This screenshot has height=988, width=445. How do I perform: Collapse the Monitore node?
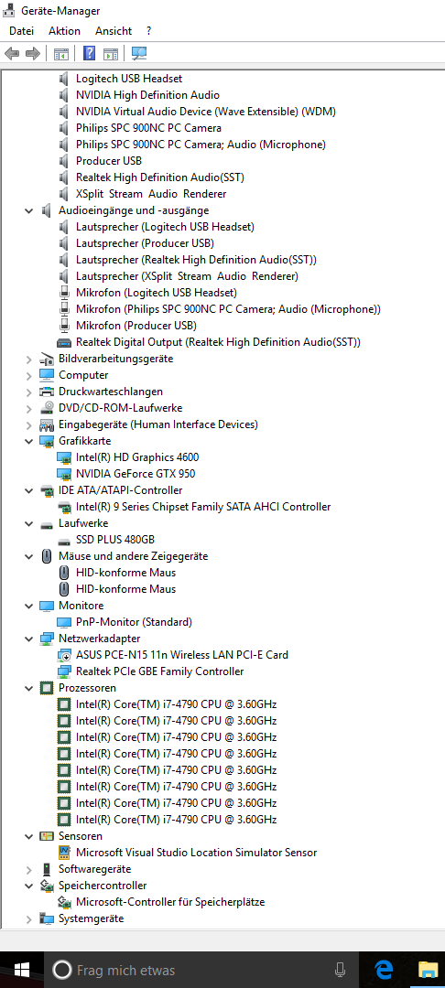(28, 606)
